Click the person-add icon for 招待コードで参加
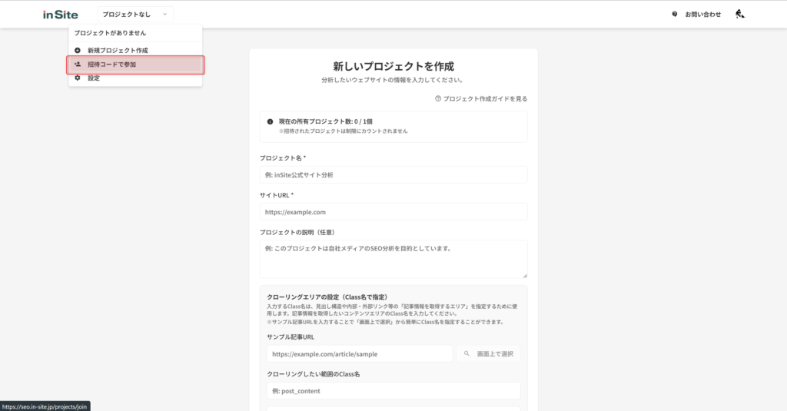The image size is (787, 411). point(78,65)
